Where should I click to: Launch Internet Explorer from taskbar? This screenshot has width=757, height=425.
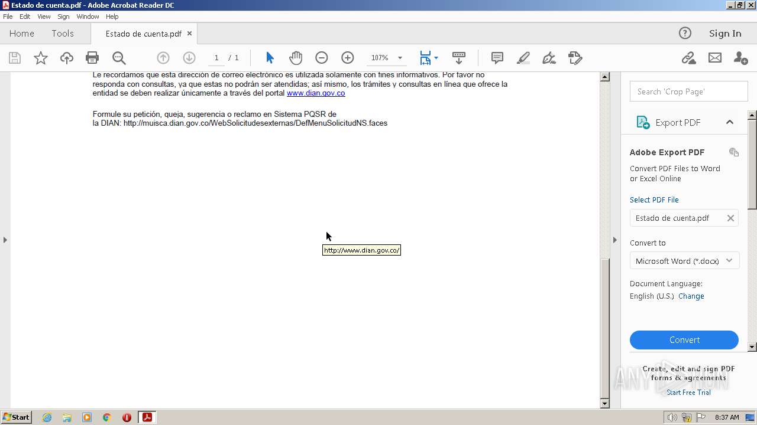click(47, 417)
